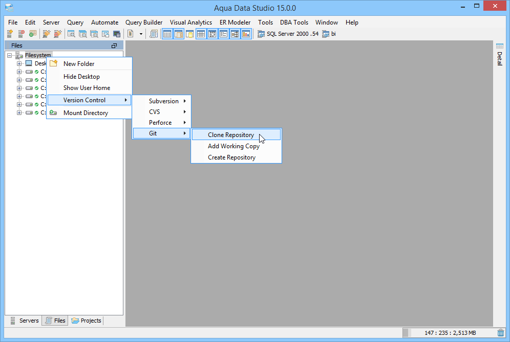Click the script scroll toolbar icon
The height and width of the screenshot is (342, 510).
coord(154,33)
